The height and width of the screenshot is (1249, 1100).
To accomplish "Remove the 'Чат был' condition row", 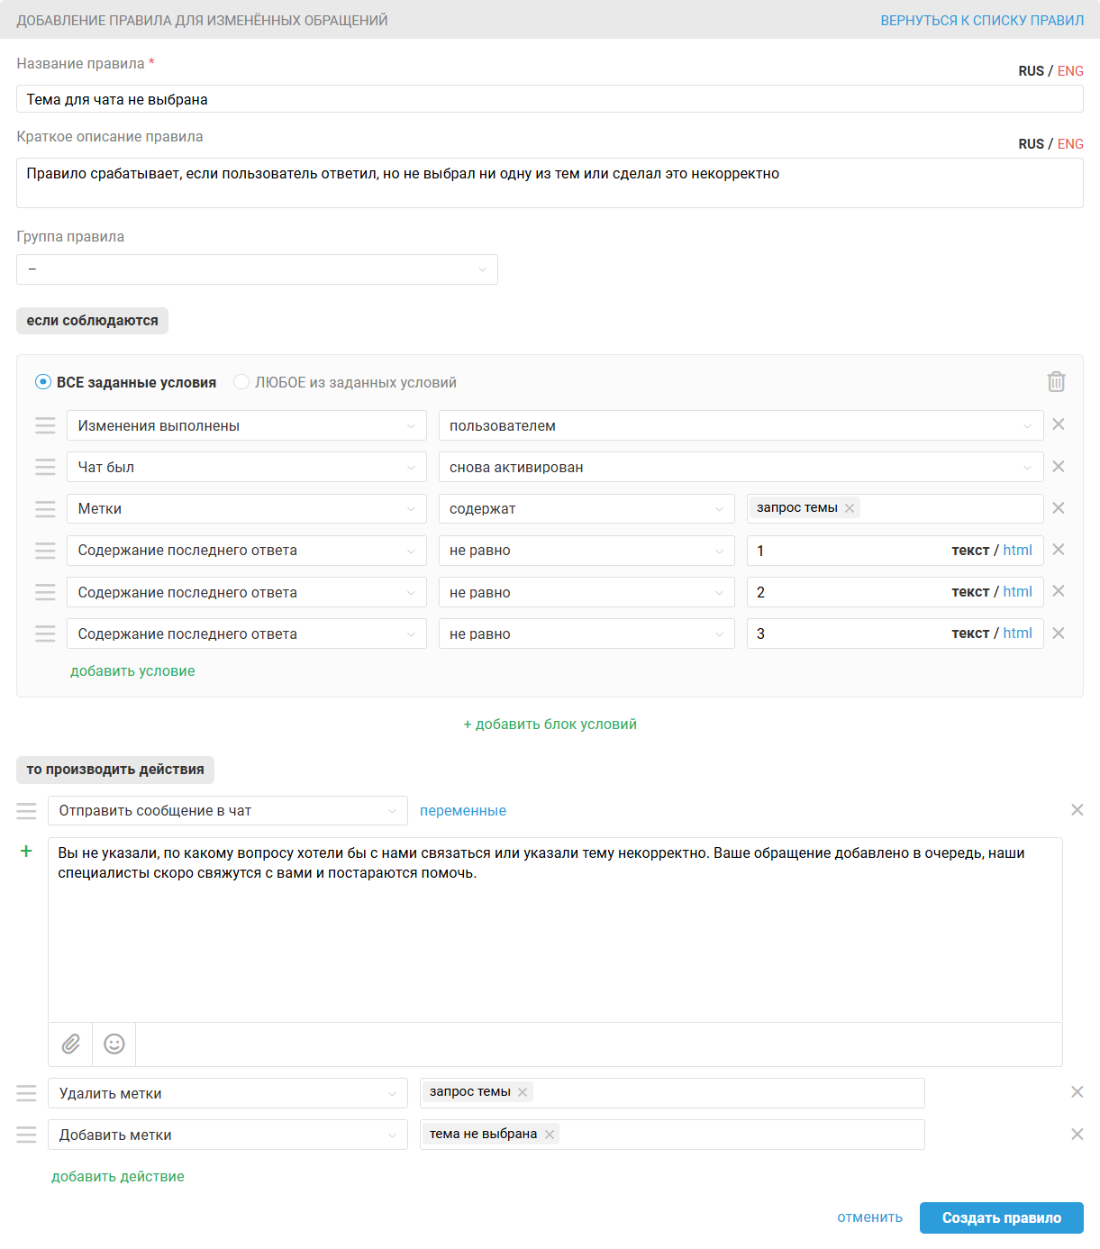I will 1059,467.
